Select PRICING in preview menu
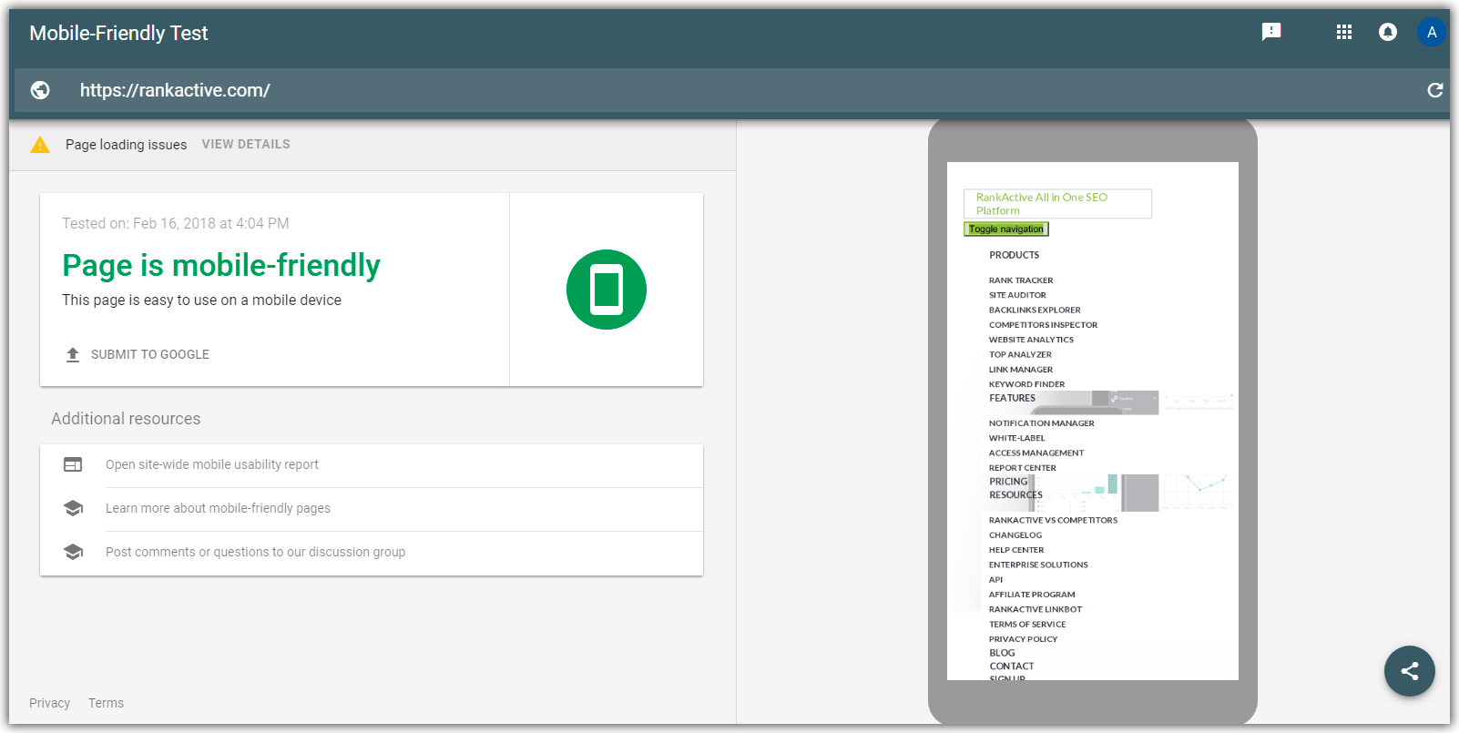This screenshot has width=1459, height=733. pos(1008,482)
